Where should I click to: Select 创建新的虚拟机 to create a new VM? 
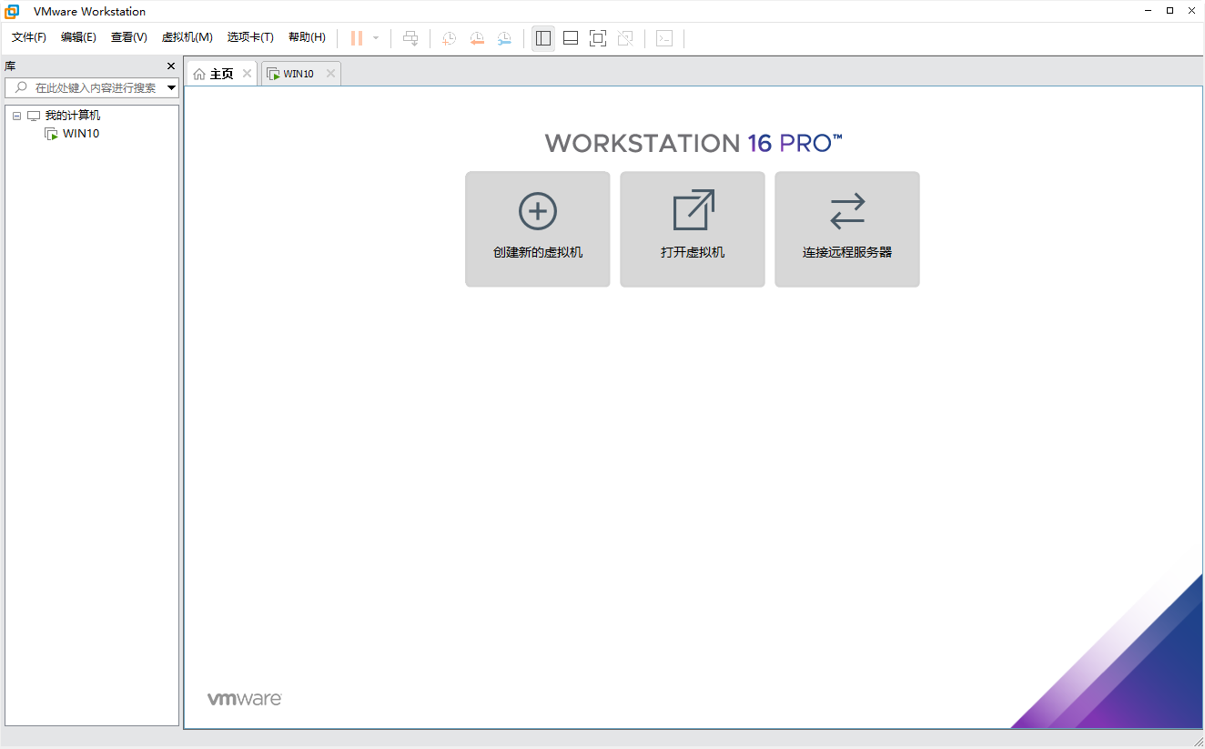pyautogui.click(x=537, y=228)
